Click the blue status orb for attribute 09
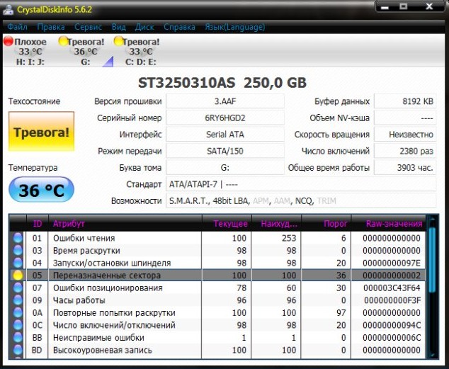Viewport: 449px width, 369px height. [x=18, y=300]
